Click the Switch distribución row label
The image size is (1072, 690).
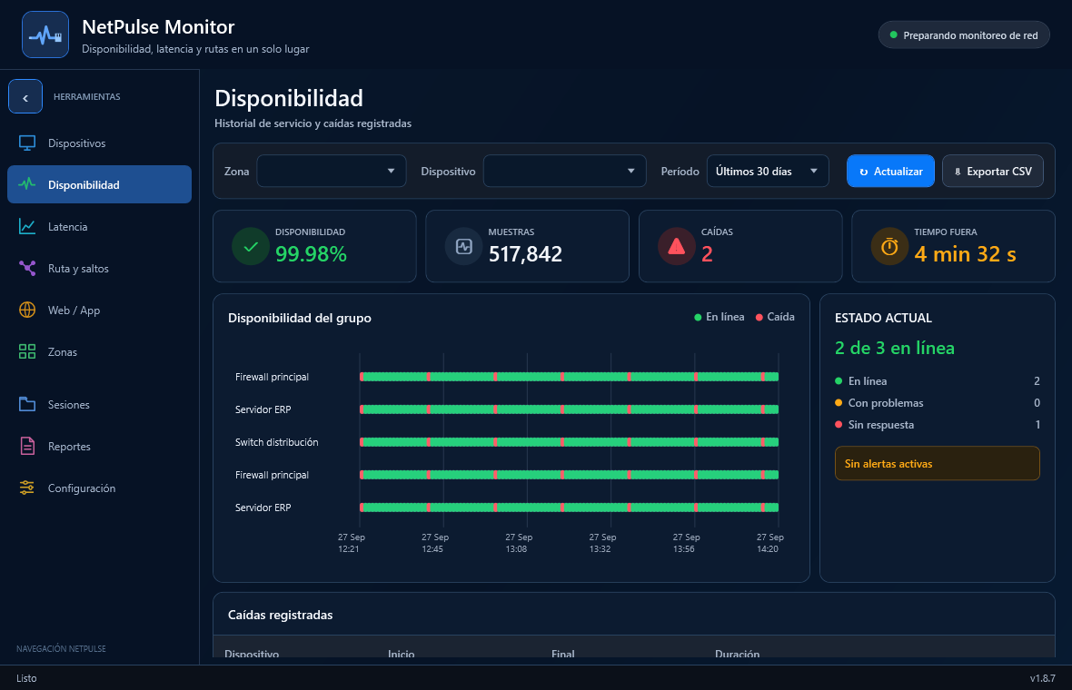pyautogui.click(x=277, y=442)
